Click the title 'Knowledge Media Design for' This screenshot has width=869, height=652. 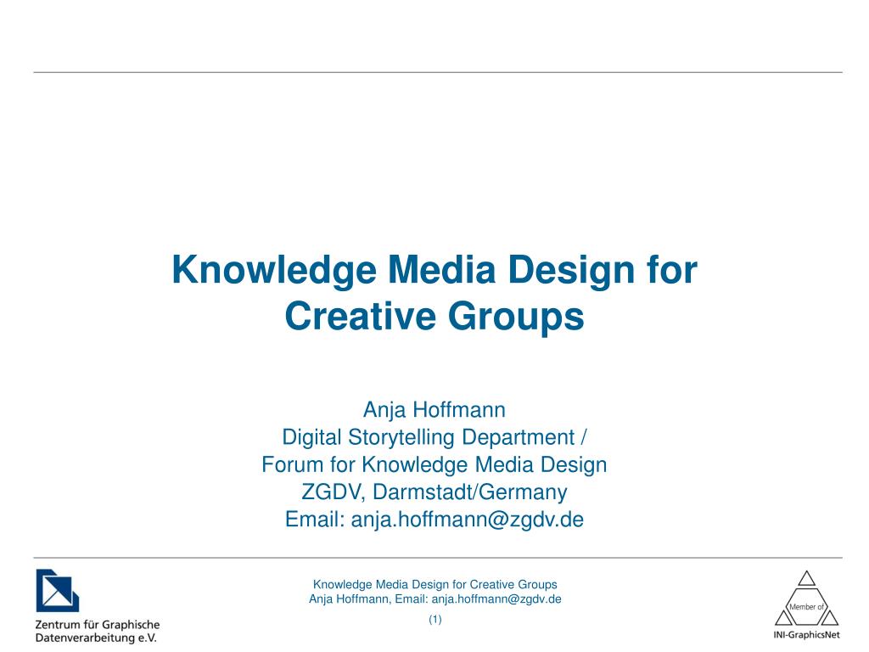pos(434,269)
